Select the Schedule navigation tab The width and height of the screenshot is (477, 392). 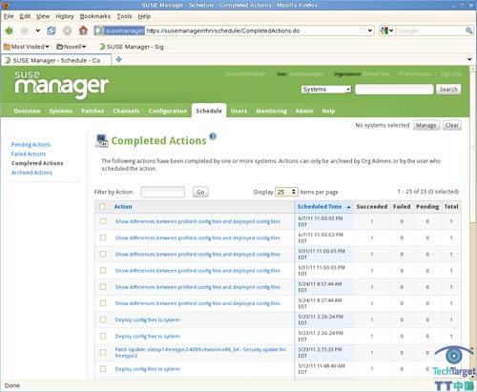(x=209, y=111)
